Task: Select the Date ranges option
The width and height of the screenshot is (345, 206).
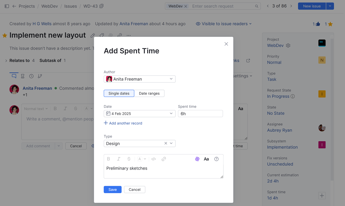Action: pyautogui.click(x=149, y=93)
